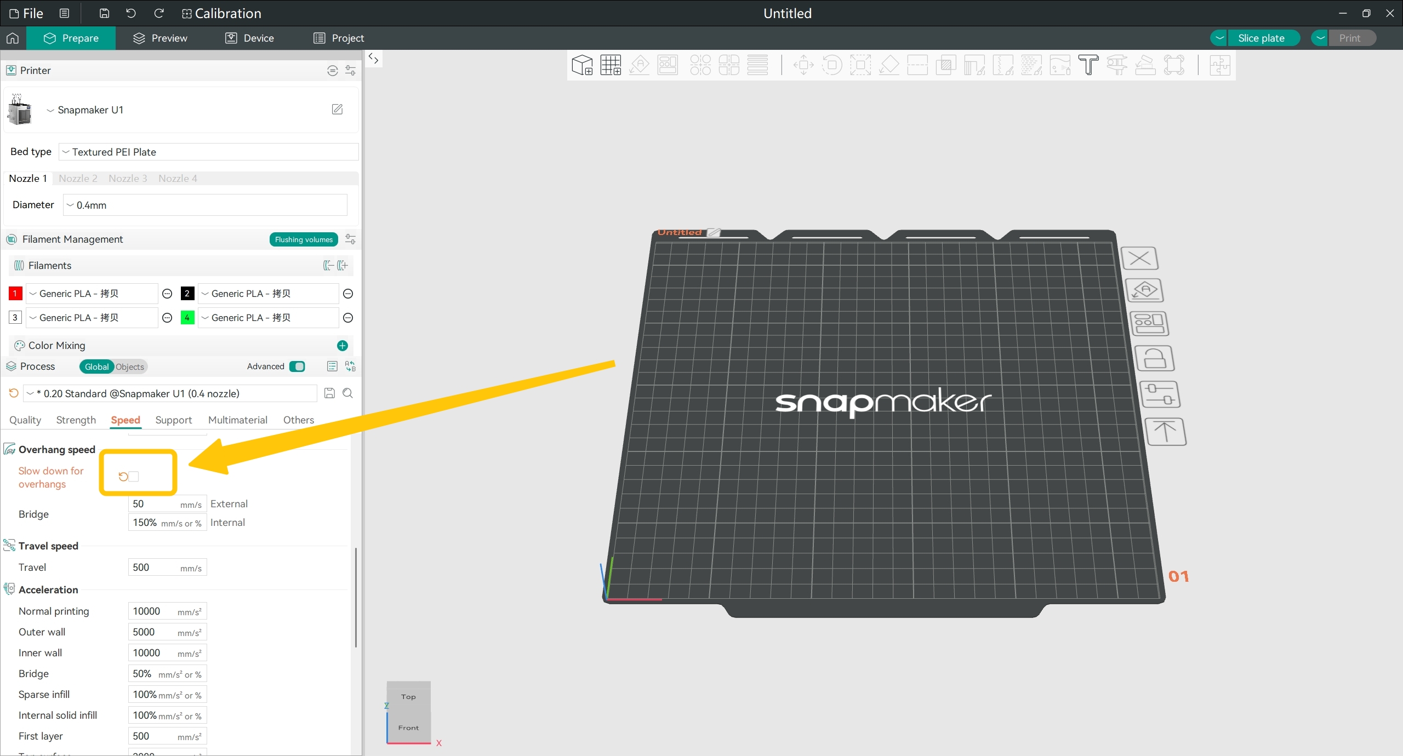Edit the Snapmaker U1 printer preset
Screen dimensions: 1403x756
point(338,110)
